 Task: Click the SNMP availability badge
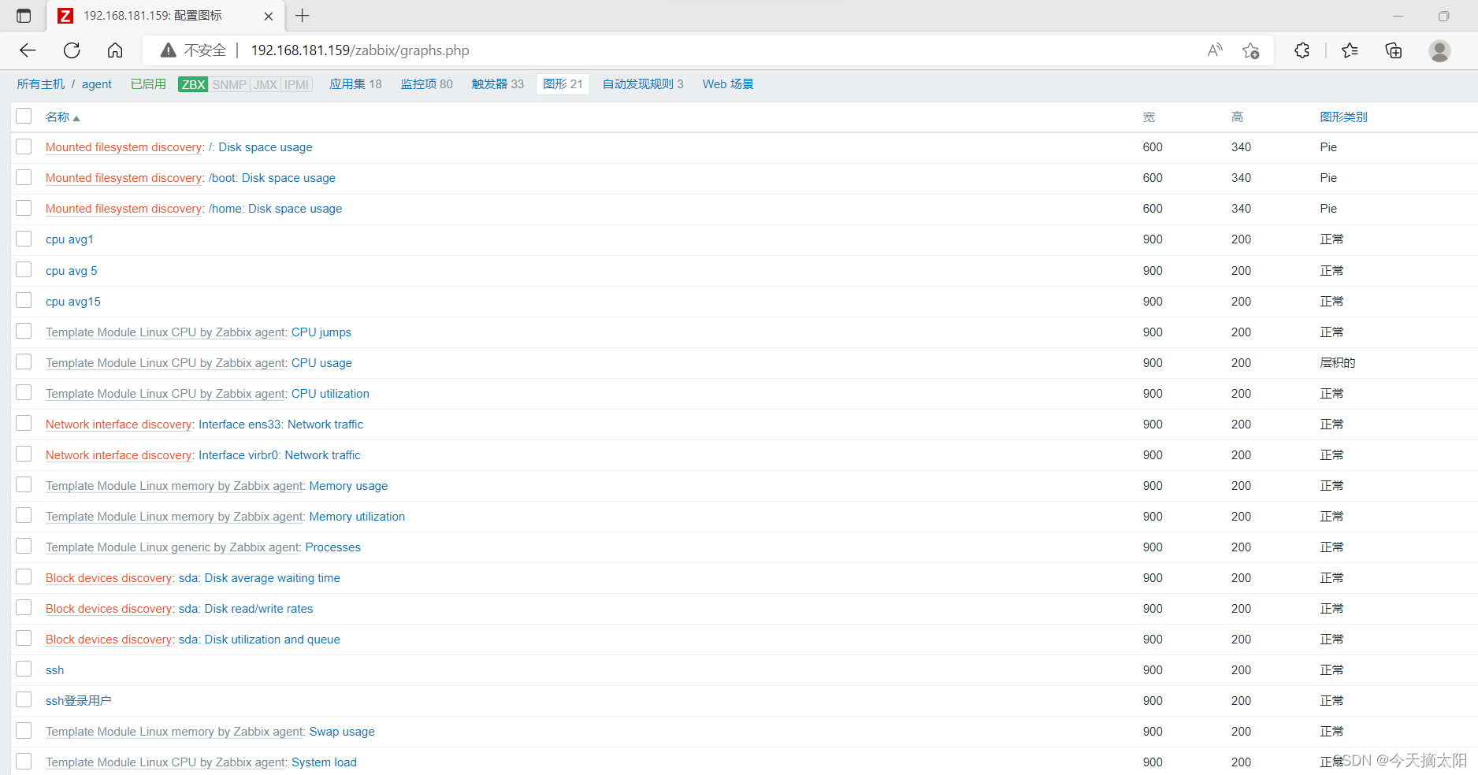pyautogui.click(x=229, y=84)
